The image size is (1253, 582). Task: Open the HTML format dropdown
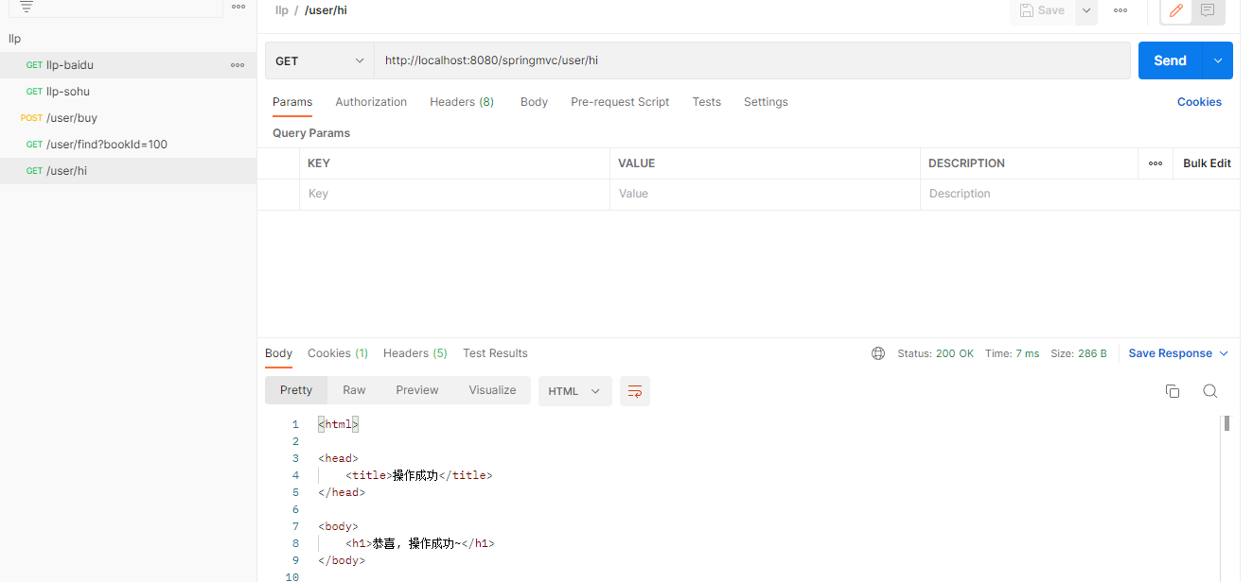(x=574, y=391)
